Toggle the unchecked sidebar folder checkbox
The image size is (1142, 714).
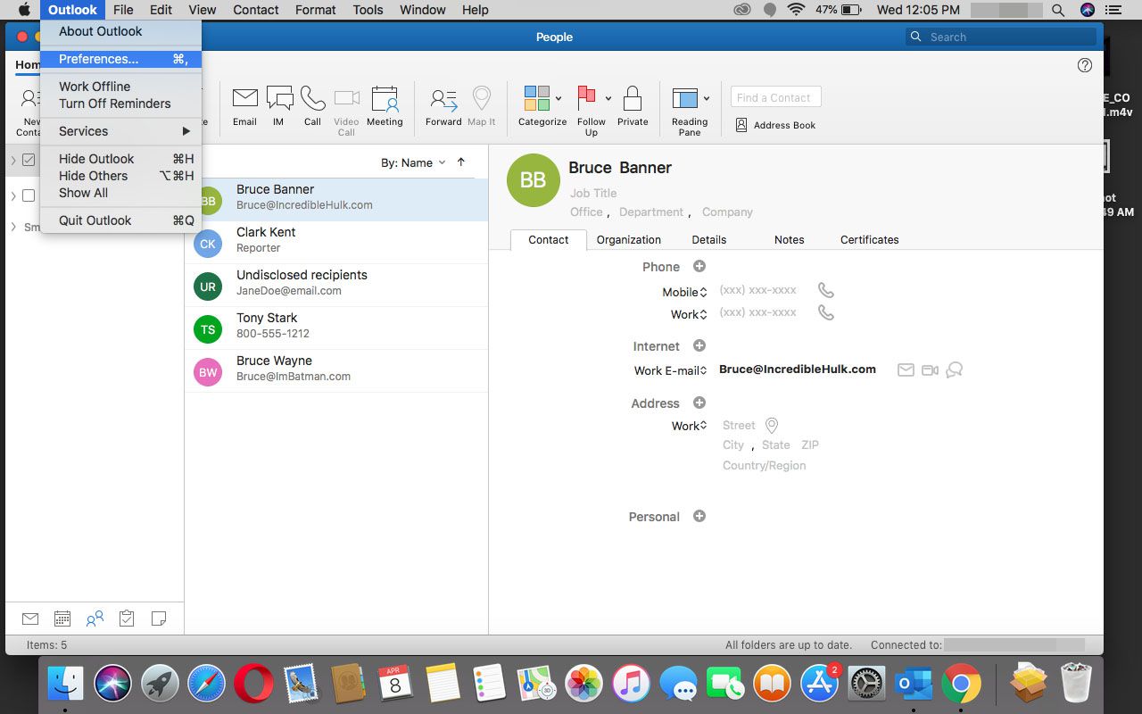click(29, 195)
